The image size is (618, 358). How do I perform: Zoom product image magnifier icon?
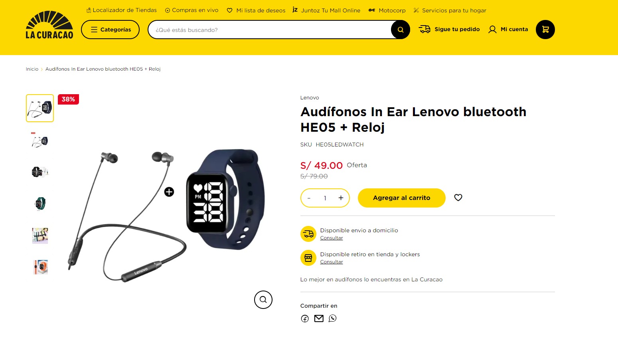[263, 300]
